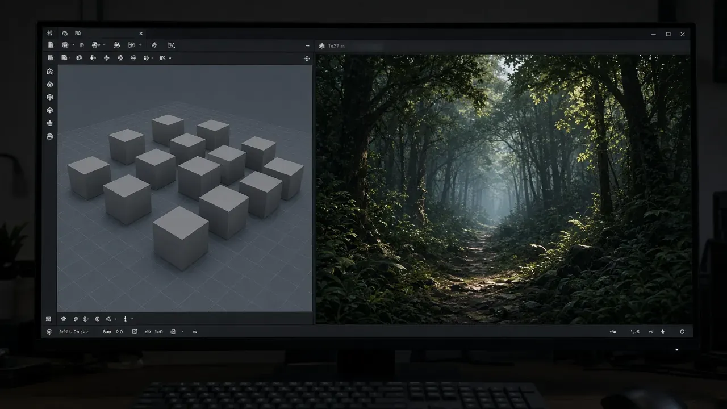Click the lightning-shaped icon in the top toolbar

pos(154,45)
